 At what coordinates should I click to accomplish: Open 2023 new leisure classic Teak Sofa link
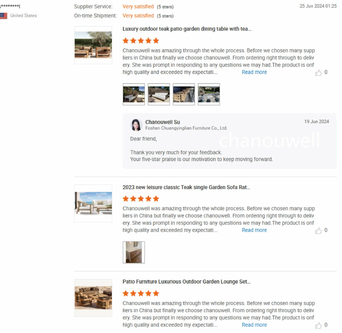186,187
